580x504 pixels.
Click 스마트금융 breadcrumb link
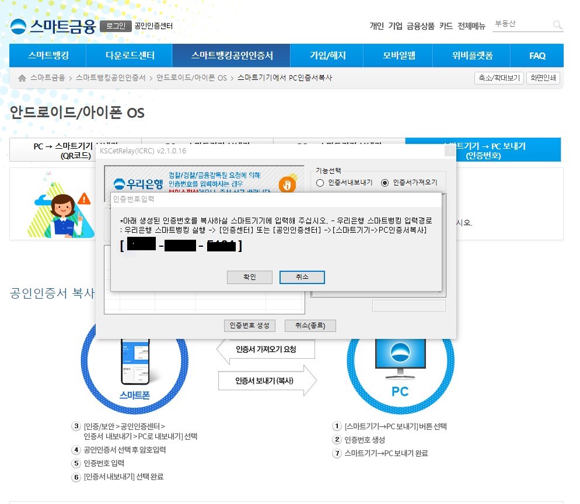point(48,78)
